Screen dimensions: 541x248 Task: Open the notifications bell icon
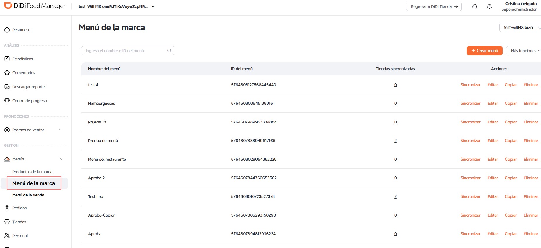tap(489, 6)
